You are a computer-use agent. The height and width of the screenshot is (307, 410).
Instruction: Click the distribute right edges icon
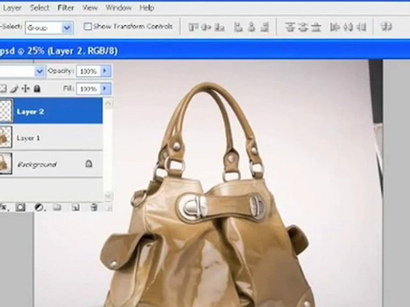pos(361,27)
